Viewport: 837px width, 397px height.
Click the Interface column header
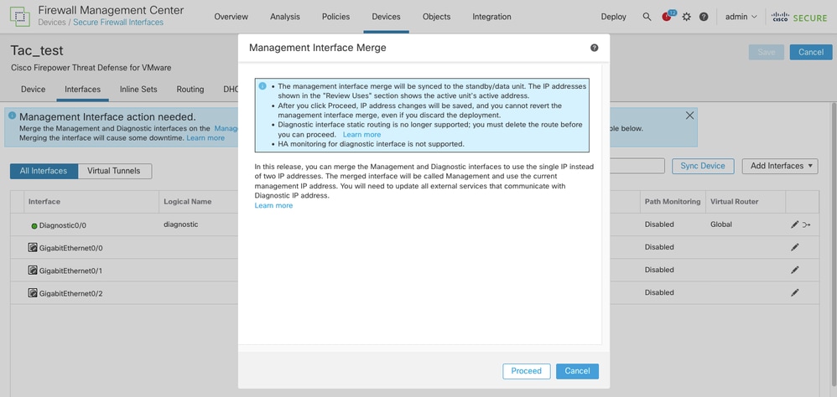pos(44,201)
